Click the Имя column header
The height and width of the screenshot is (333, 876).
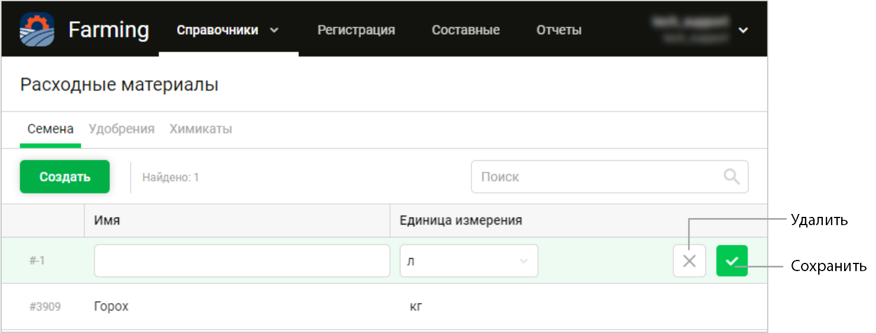[107, 220]
